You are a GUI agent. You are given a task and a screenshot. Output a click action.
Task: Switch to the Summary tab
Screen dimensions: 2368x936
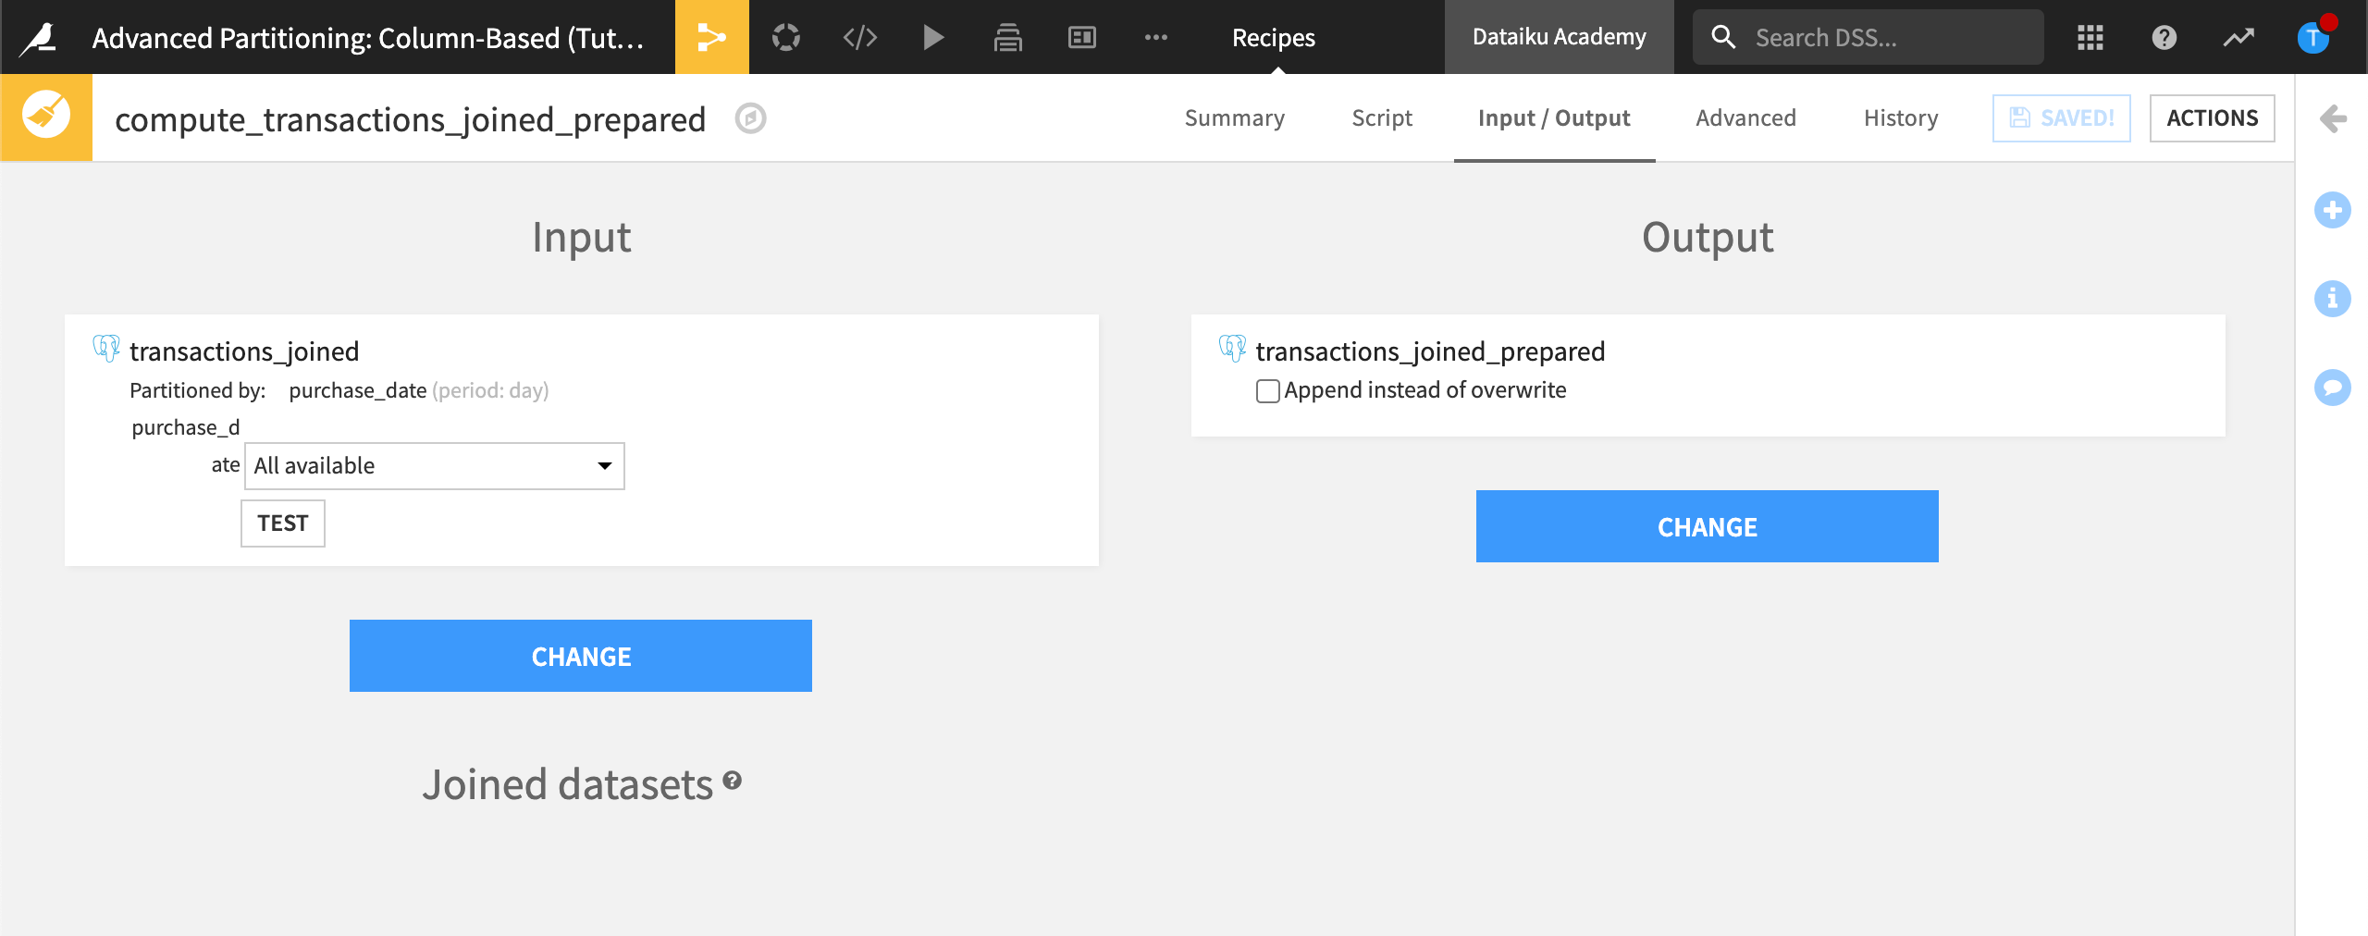click(1235, 117)
